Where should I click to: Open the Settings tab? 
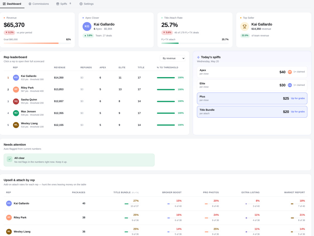(87, 4)
